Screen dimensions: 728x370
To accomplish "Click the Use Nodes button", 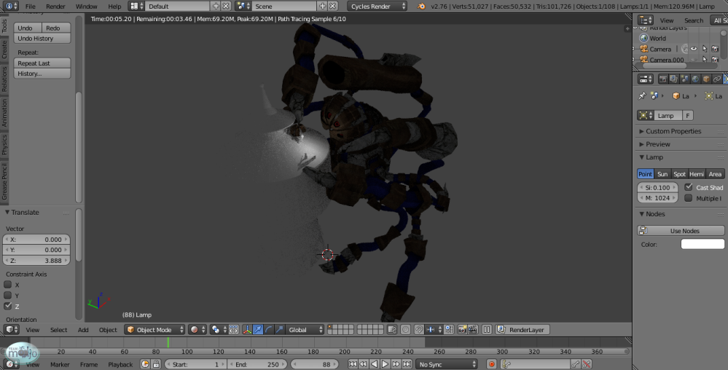I will tap(684, 231).
